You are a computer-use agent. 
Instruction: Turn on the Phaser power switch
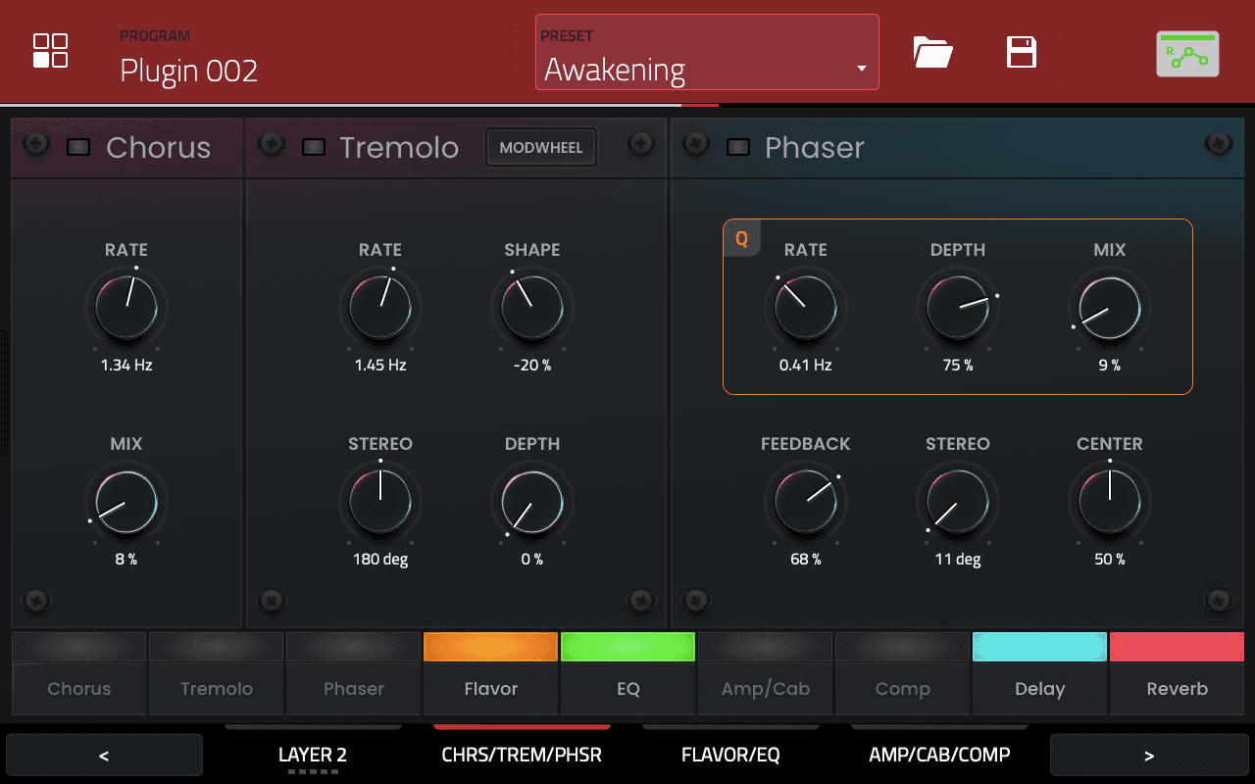click(x=738, y=147)
